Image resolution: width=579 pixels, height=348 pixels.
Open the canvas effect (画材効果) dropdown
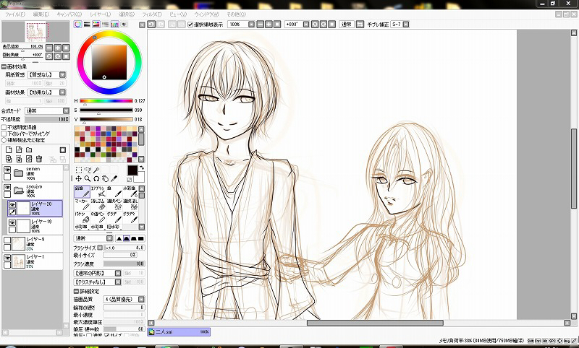click(x=63, y=92)
